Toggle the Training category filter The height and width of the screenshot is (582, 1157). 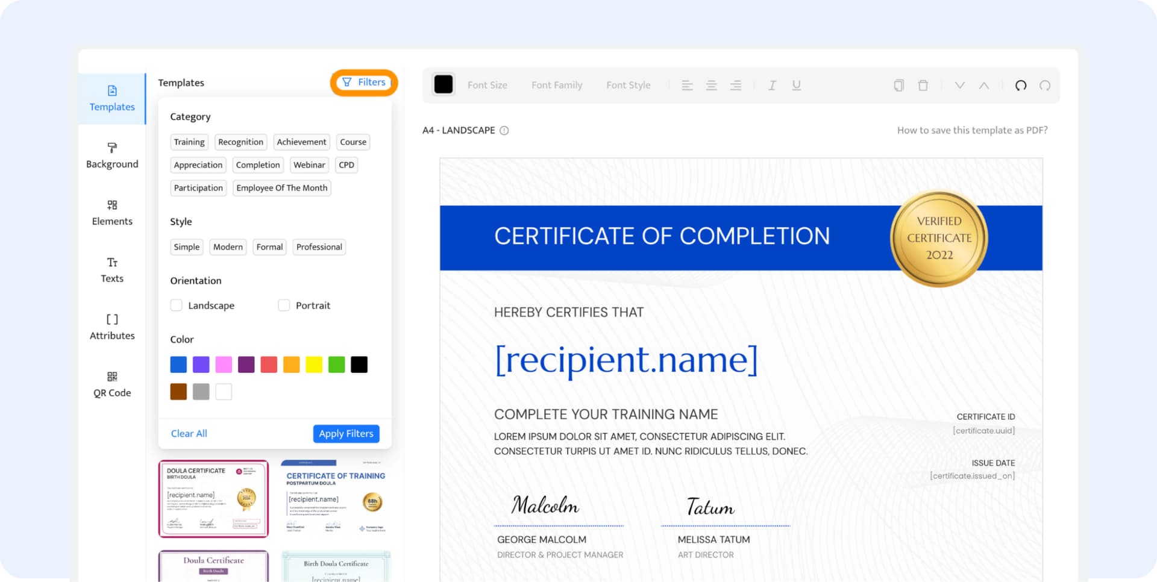pos(189,142)
